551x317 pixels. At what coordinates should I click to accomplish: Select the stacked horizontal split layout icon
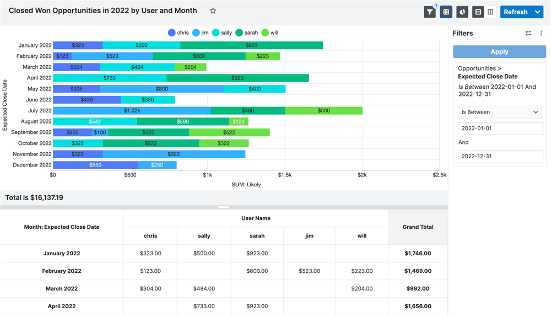(x=478, y=12)
